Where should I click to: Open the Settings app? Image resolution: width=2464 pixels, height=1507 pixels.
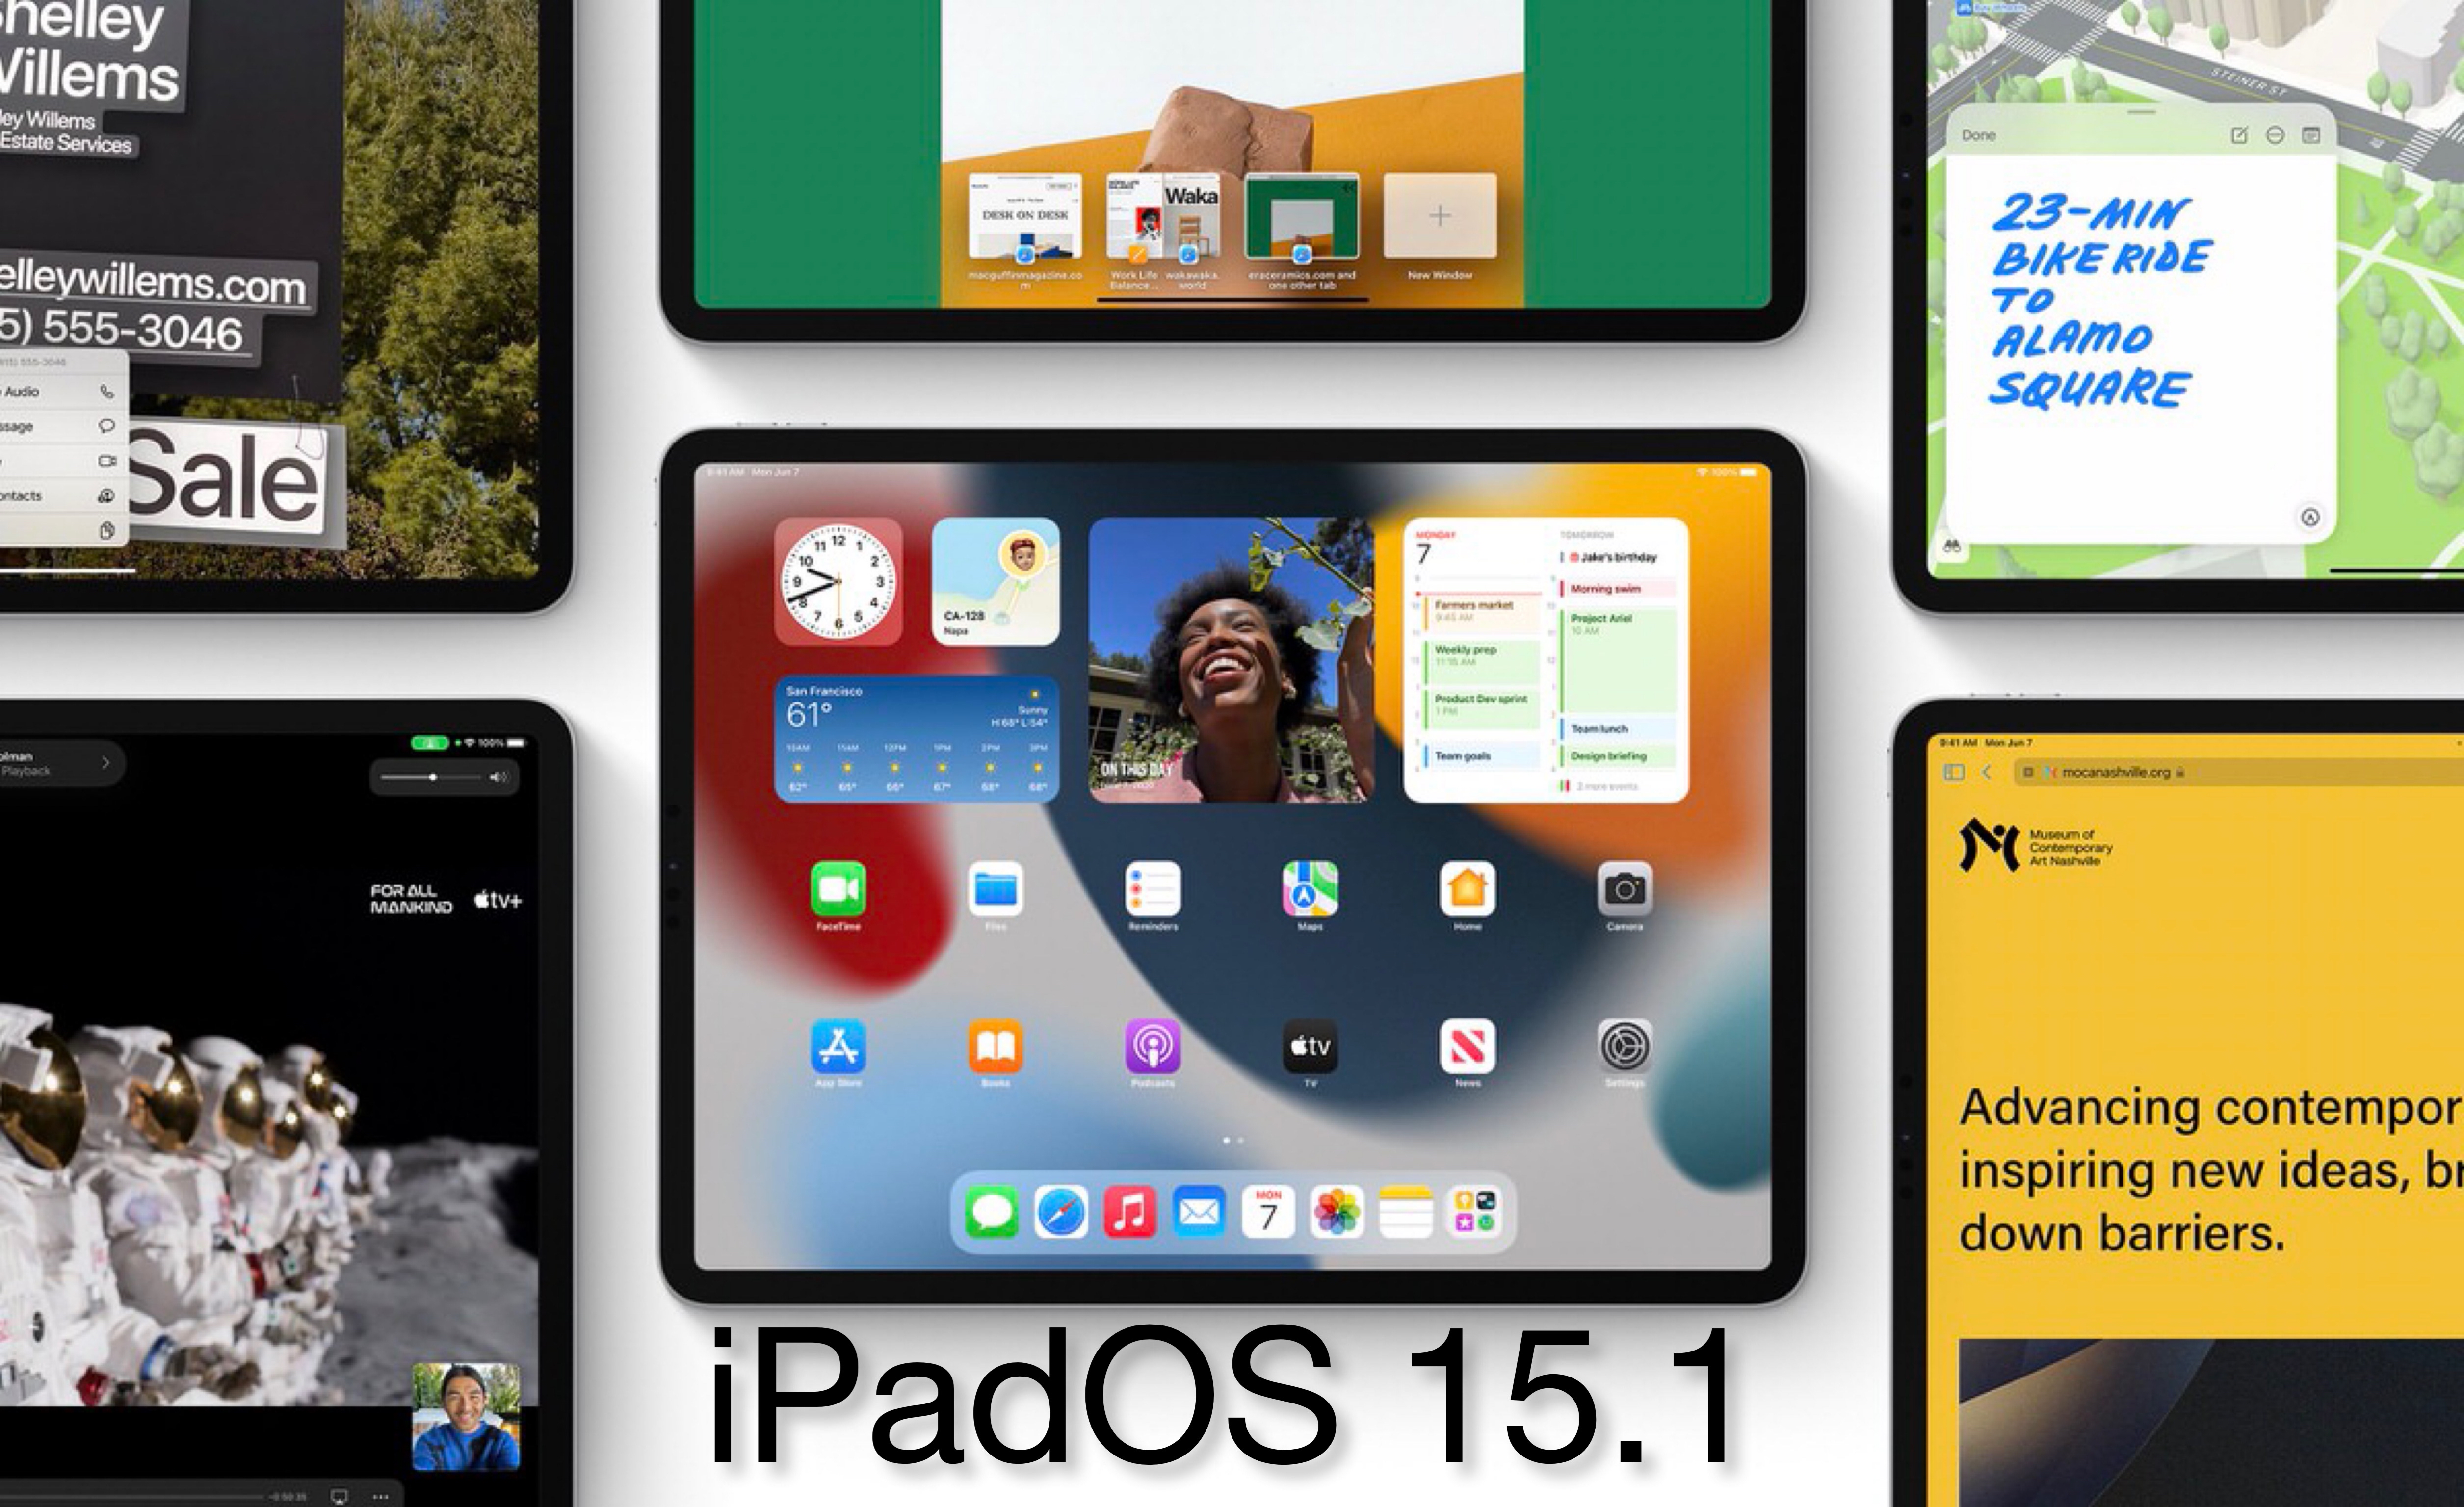[1625, 1046]
